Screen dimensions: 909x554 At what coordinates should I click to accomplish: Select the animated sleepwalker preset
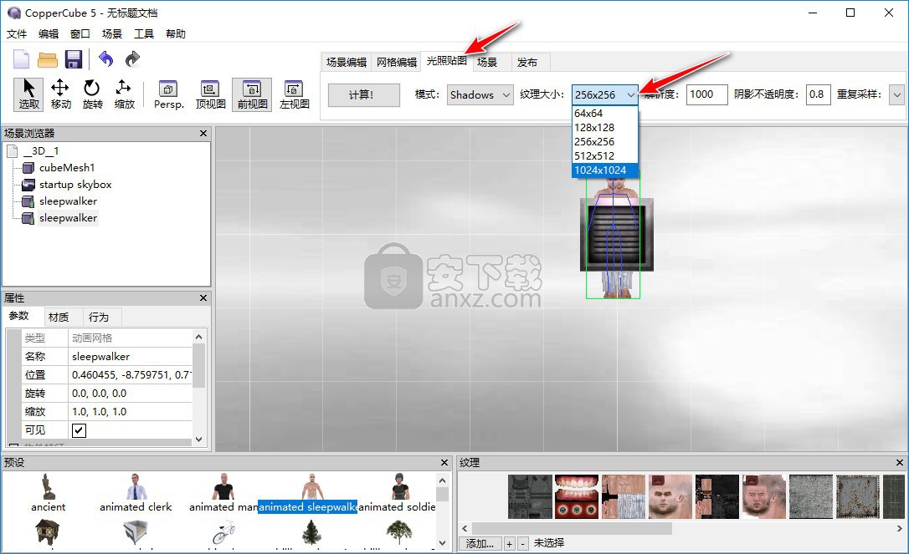[307, 493]
